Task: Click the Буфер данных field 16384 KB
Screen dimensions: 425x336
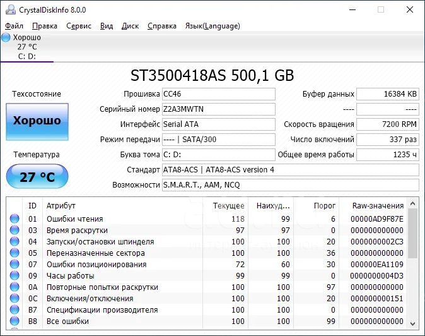Action: 388,94
